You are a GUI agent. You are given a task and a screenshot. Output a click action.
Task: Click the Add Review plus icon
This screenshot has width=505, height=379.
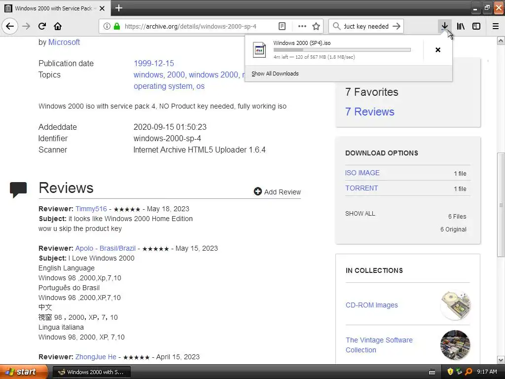tap(257, 191)
